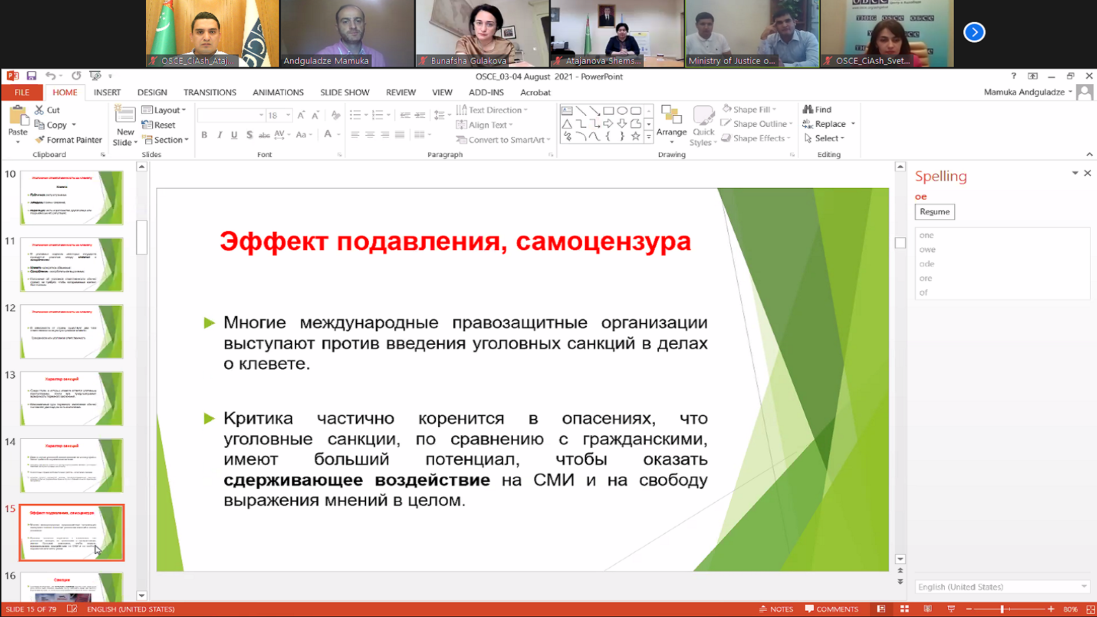Viewport: 1097px width, 617px height.
Task: Choose the spelling suggestion "owe"
Action: point(928,250)
